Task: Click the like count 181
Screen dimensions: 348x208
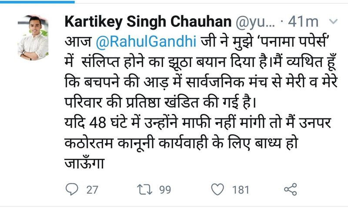Action: 241,190
